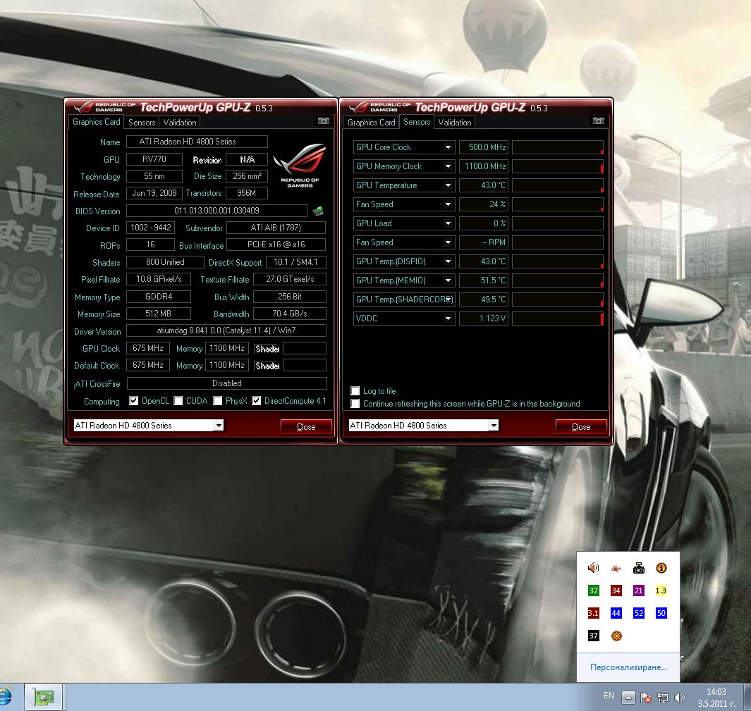Click the green 32 temperature tray icon
Image resolution: width=751 pixels, height=711 pixels.
pyautogui.click(x=593, y=591)
